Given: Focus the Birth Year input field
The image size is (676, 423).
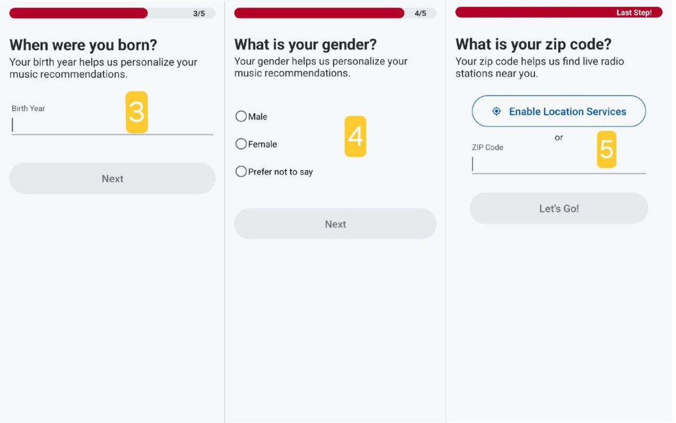Looking at the screenshot, I should tap(112, 125).
